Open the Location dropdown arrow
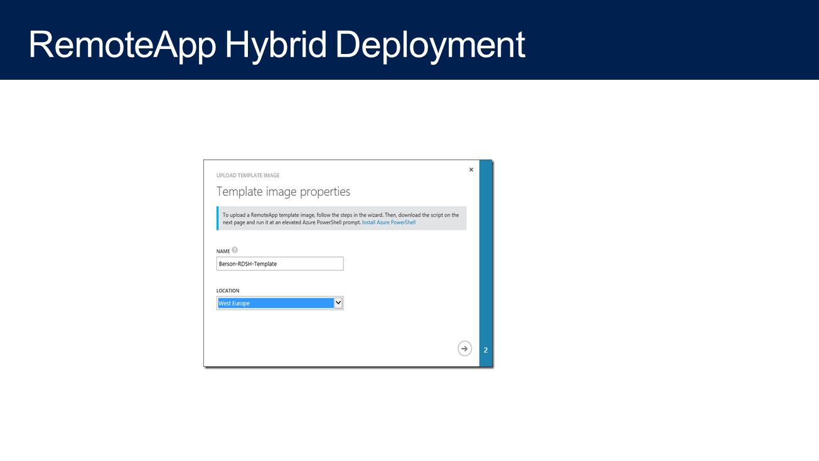The width and height of the screenshot is (819, 461). 338,303
